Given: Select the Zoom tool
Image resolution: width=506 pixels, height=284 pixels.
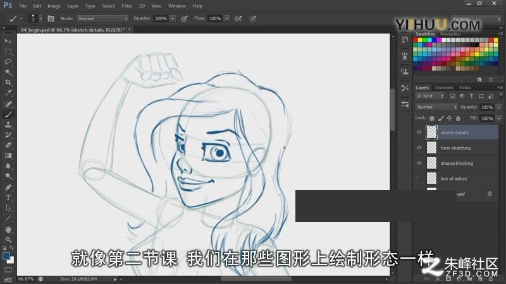Looking at the screenshot, I should [x=8, y=239].
